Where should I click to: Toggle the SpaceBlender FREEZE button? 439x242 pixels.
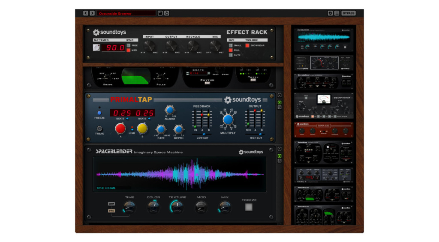[x=249, y=207]
